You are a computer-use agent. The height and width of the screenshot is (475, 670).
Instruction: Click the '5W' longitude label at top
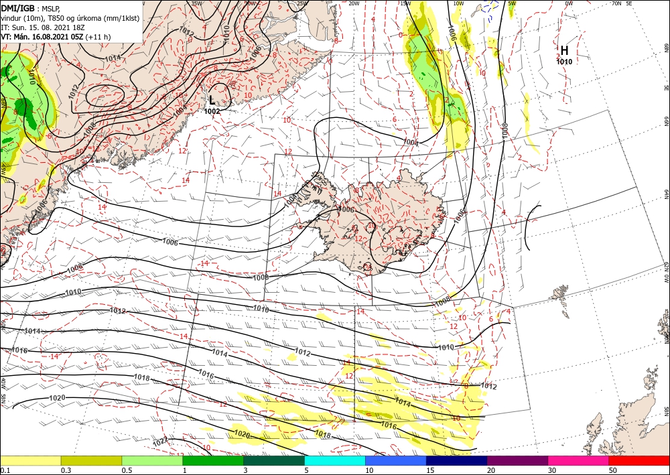(x=512, y=3)
